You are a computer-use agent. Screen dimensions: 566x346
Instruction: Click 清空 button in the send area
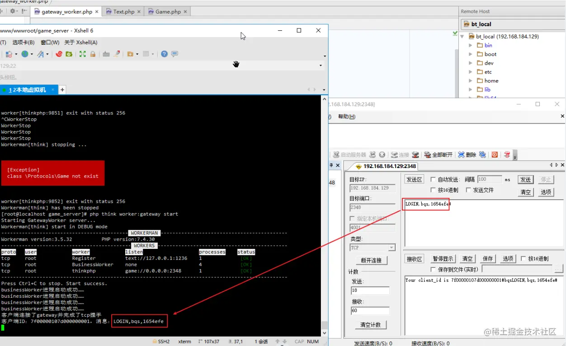(x=525, y=192)
